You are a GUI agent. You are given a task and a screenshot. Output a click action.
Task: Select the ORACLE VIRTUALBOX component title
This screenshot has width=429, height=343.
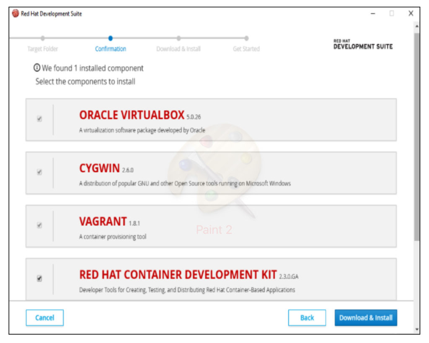click(132, 115)
